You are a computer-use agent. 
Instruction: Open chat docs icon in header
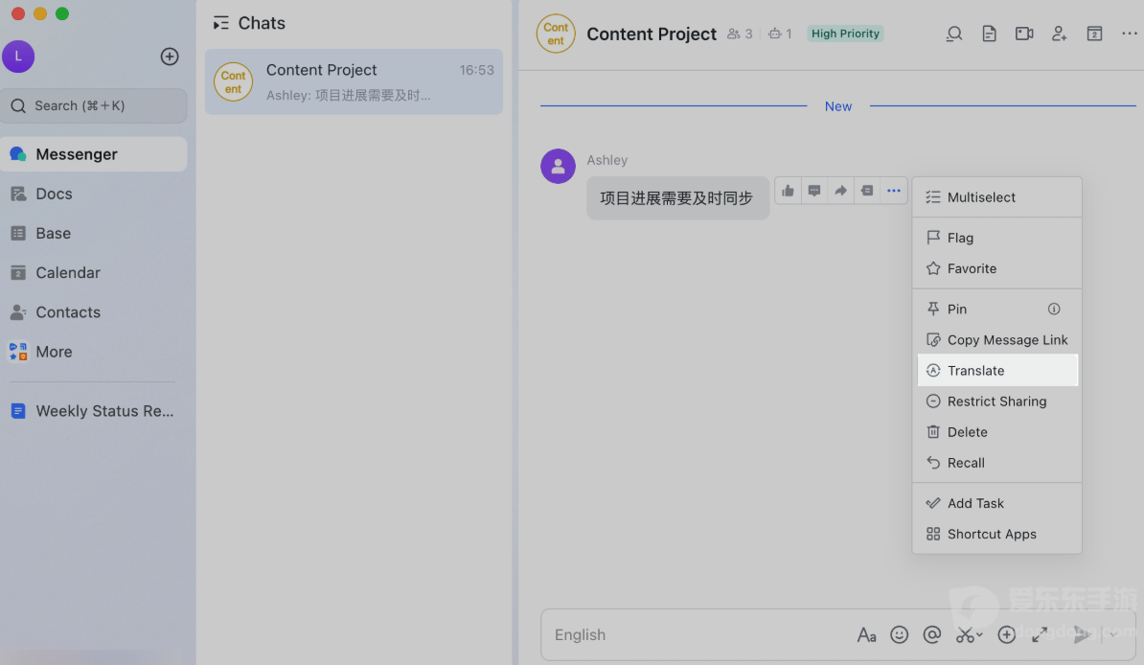[x=989, y=34]
